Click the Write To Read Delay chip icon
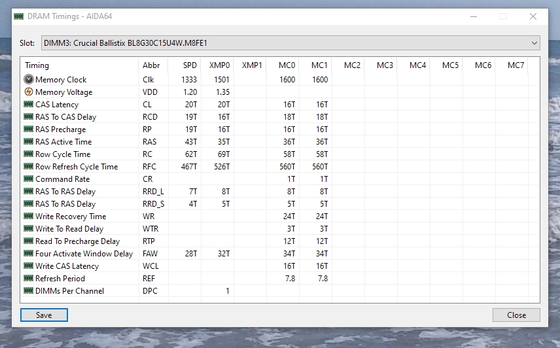This screenshot has width=560, height=348. click(29, 228)
